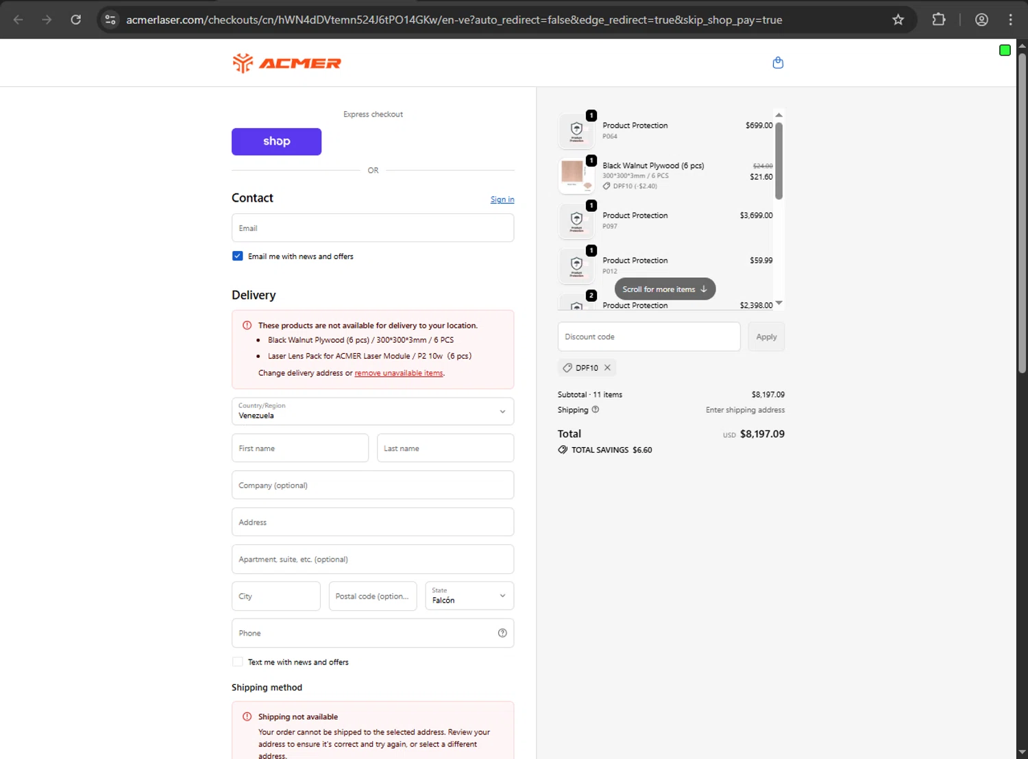Click the ACMER logo

286,63
